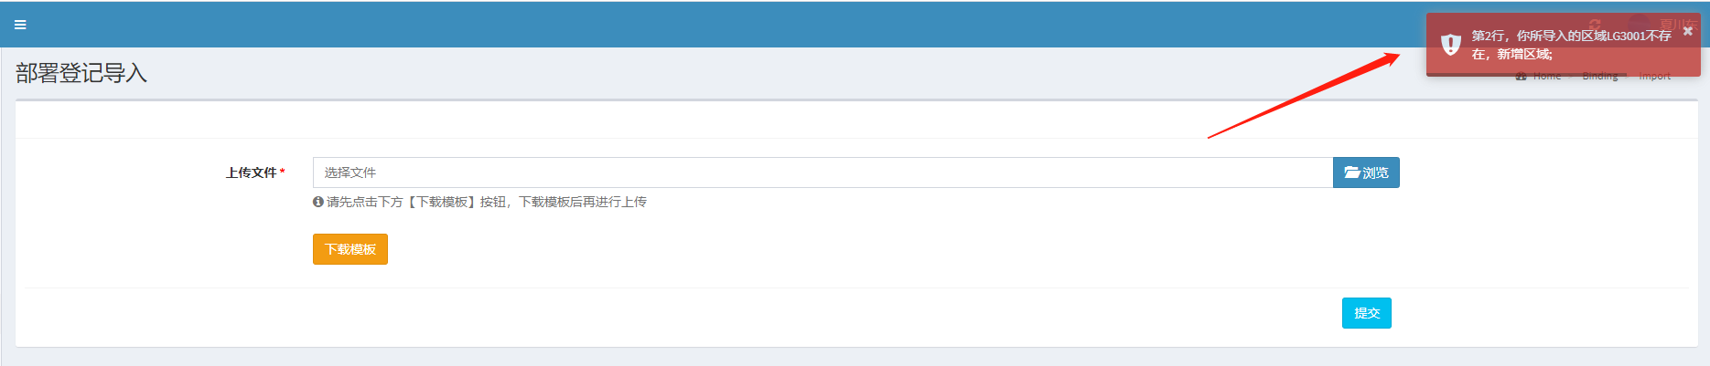Click the error message text about LG3001
Screen dimensions: 1710x366
pos(1571,45)
